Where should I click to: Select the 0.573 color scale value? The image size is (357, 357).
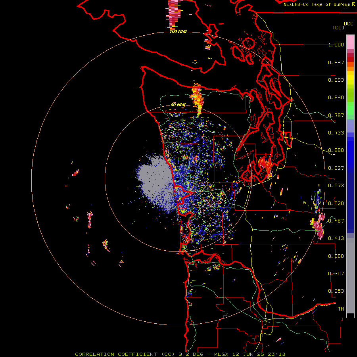(336, 186)
